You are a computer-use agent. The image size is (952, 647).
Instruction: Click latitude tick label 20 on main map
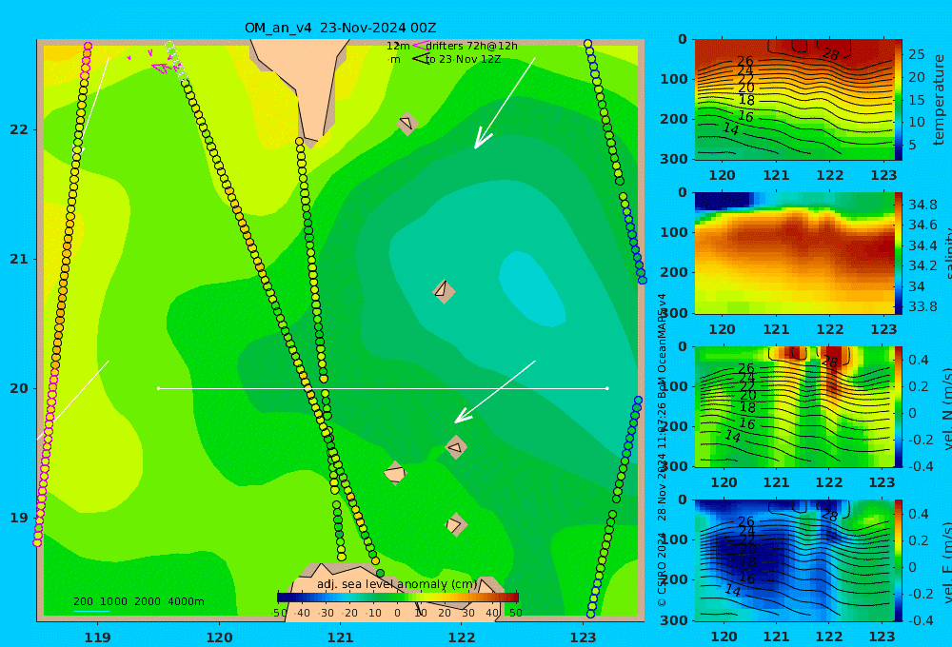19,388
